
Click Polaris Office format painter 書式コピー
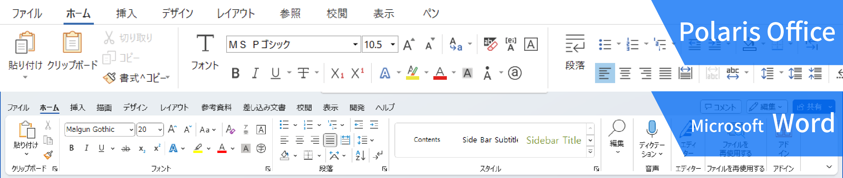(136, 78)
